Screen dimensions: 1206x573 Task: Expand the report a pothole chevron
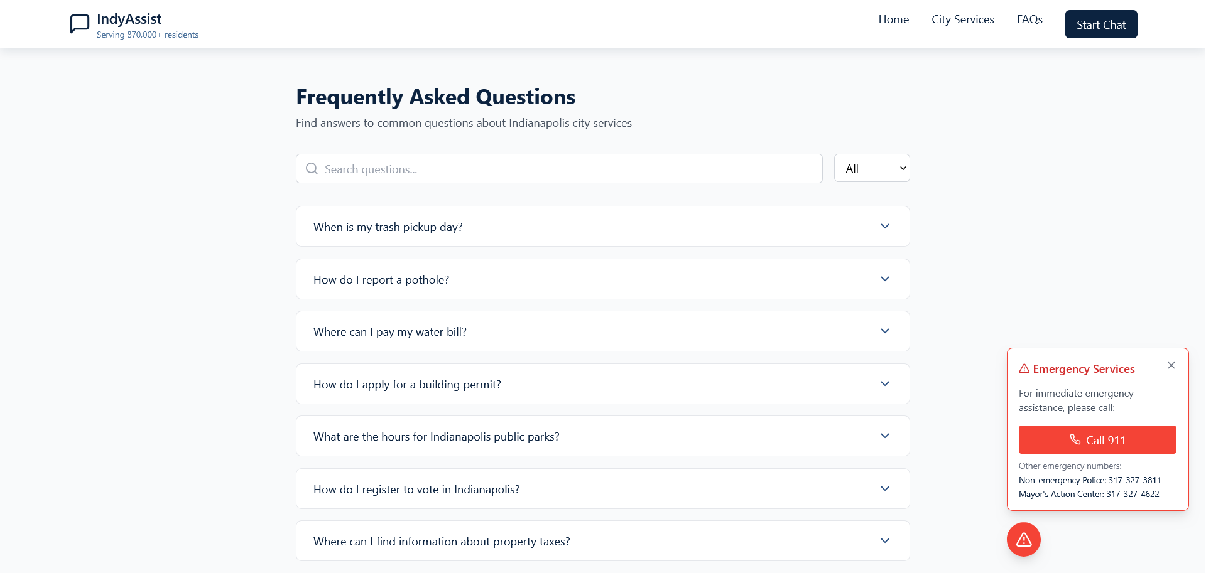click(884, 279)
